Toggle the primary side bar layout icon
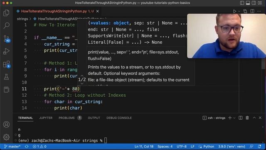Image resolution: width=266 pixels, height=150 pixels. pyautogui.click(x=242, y=3)
